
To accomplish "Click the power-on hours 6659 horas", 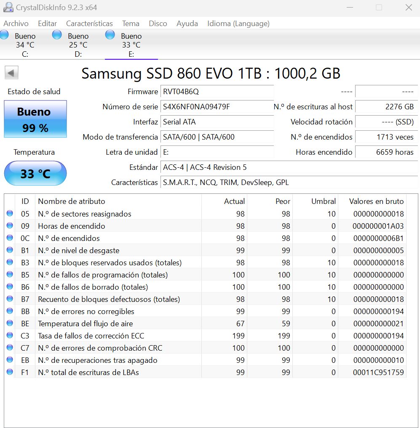I will pos(386,152).
